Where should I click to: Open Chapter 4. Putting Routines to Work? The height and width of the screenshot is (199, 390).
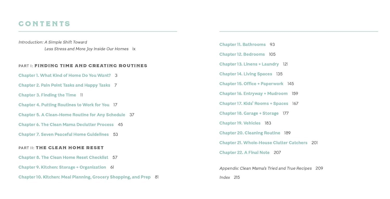pyautogui.click(x=64, y=105)
